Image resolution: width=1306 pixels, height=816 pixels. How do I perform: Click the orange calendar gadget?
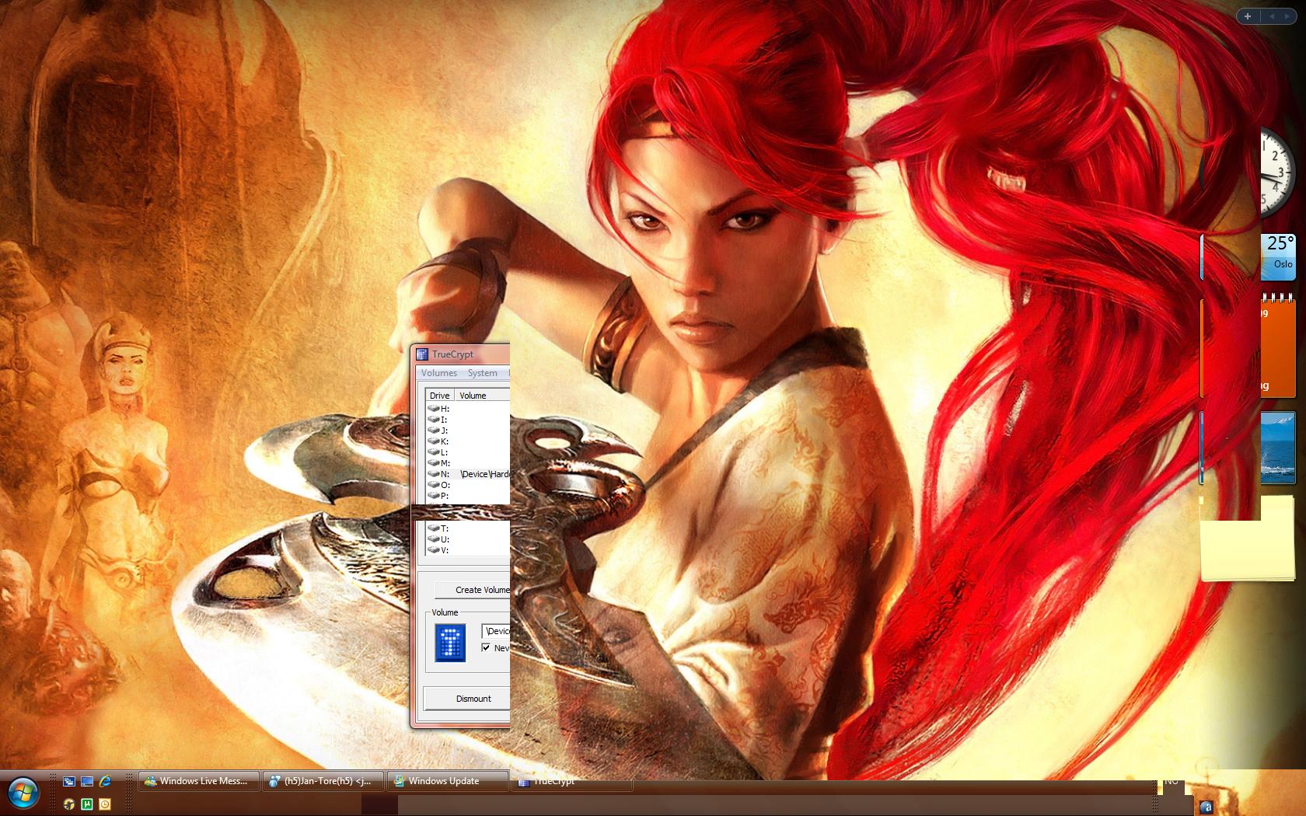pyautogui.click(x=1278, y=346)
